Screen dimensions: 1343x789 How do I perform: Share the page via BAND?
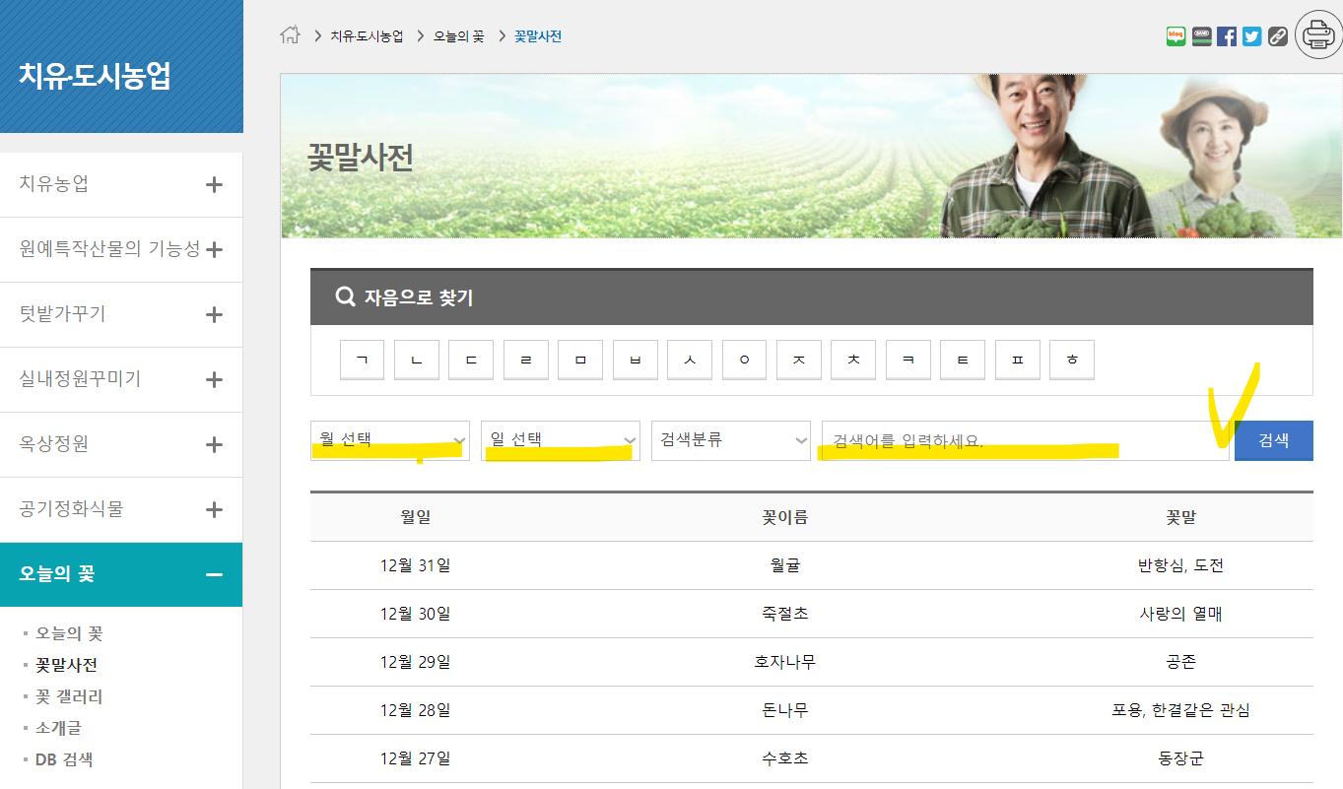point(1201,36)
